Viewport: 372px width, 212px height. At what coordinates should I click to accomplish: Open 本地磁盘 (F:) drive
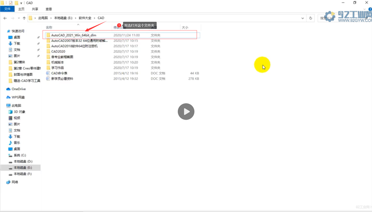(23, 174)
